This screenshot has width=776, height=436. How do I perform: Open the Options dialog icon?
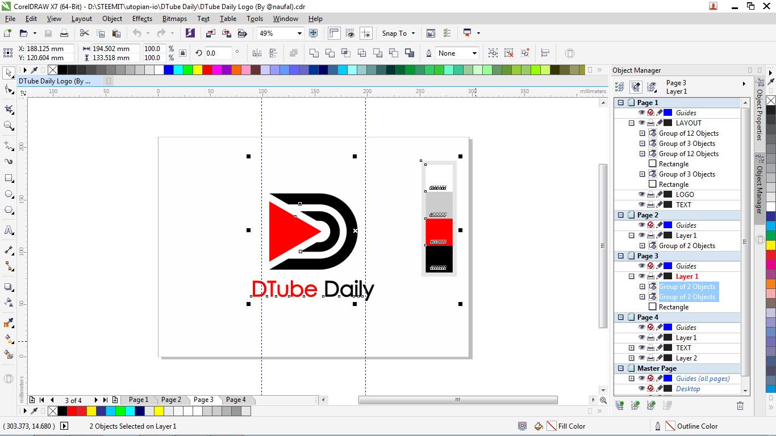point(447,33)
